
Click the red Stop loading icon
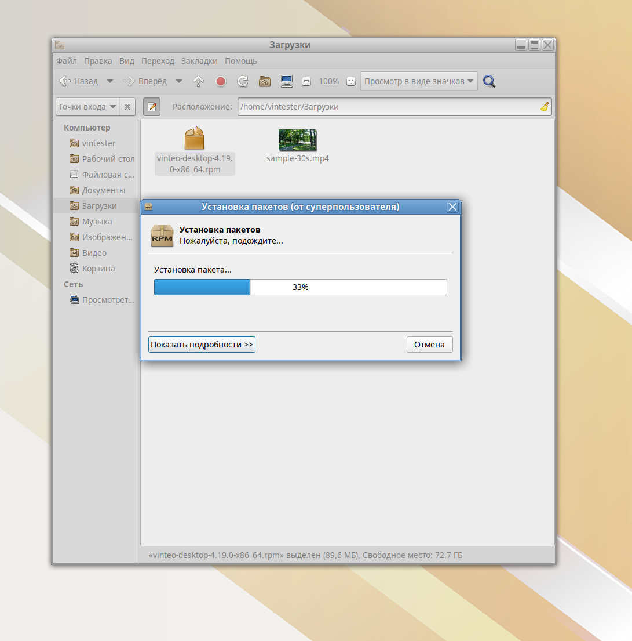pyautogui.click(x=221, y=82)
